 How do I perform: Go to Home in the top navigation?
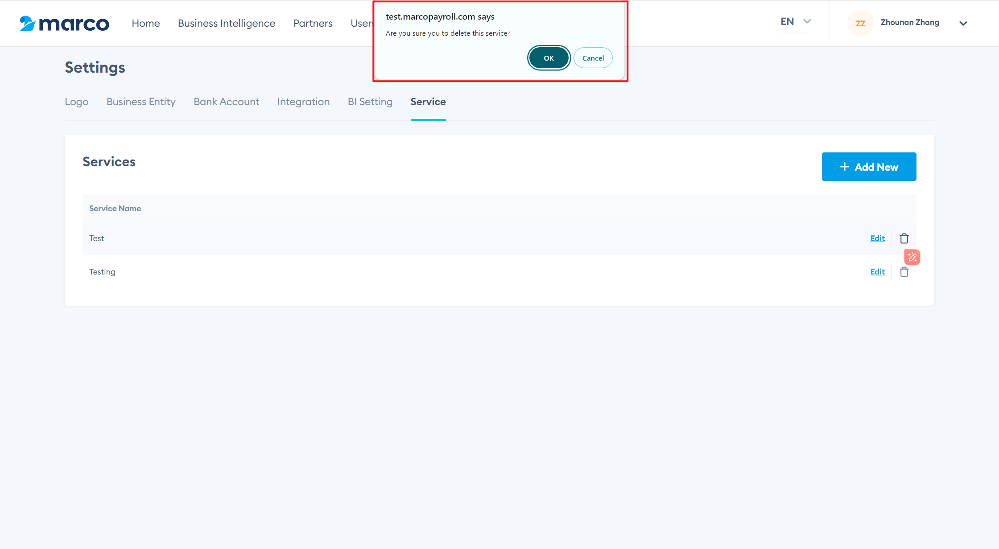pos(146,23)
